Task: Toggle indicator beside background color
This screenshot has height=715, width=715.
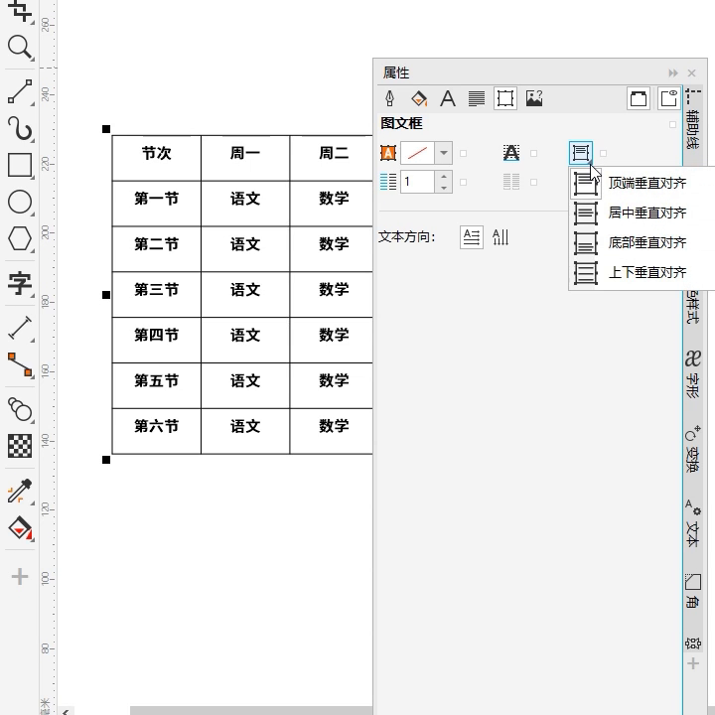Action: pos(464,153)
